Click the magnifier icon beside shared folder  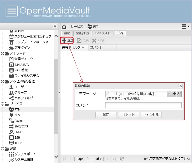click(x=179, y=94)
